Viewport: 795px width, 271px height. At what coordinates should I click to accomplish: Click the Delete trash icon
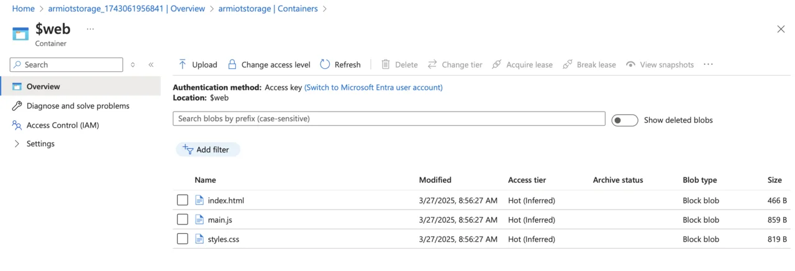pyautogui.click(x=386, y=64)
